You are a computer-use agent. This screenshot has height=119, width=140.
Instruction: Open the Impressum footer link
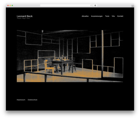[x=21, y=100]
